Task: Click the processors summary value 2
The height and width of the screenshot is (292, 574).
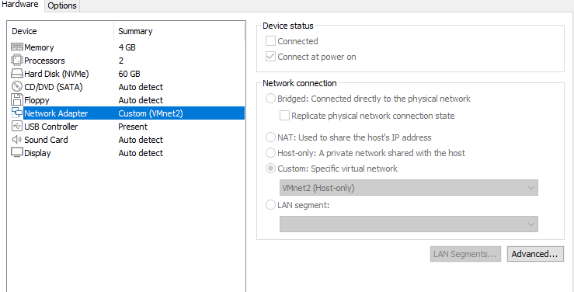Action: tap(121, 61)
